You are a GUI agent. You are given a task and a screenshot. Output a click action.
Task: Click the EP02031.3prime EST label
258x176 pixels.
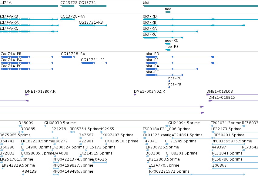(x=226, y=123)
